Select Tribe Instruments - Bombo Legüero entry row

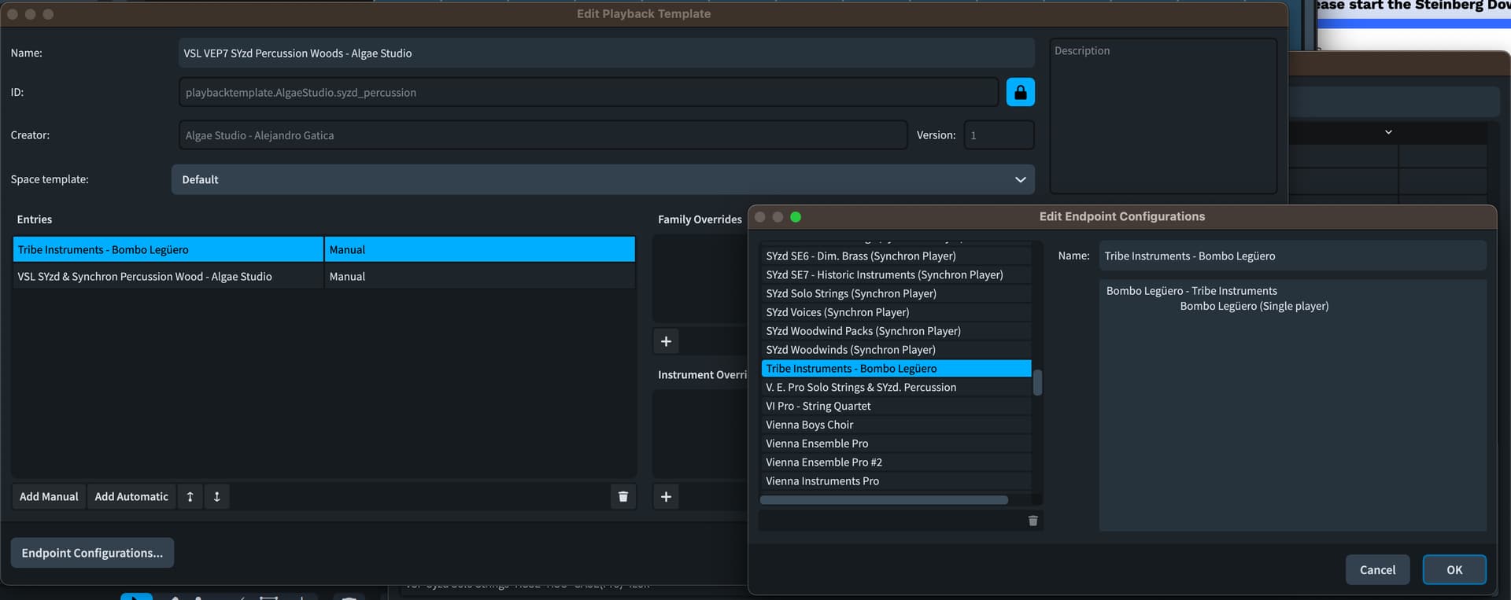[168, 249]
